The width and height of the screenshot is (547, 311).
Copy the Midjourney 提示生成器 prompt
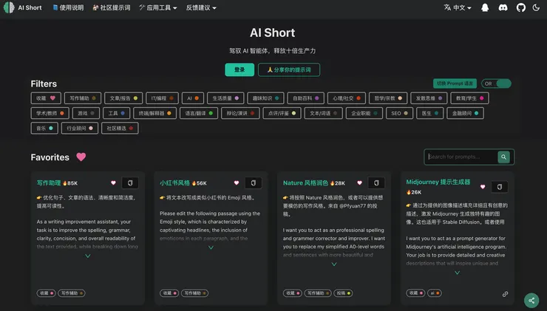[x=500, y=187]
